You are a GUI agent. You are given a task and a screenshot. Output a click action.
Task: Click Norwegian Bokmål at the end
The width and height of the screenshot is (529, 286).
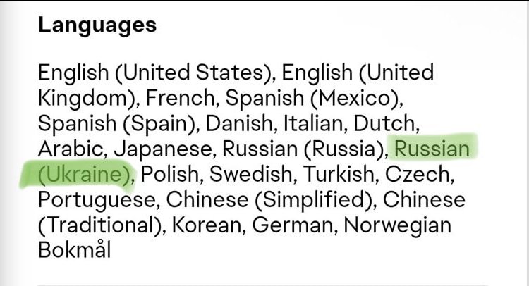click(x=397, y=225)
